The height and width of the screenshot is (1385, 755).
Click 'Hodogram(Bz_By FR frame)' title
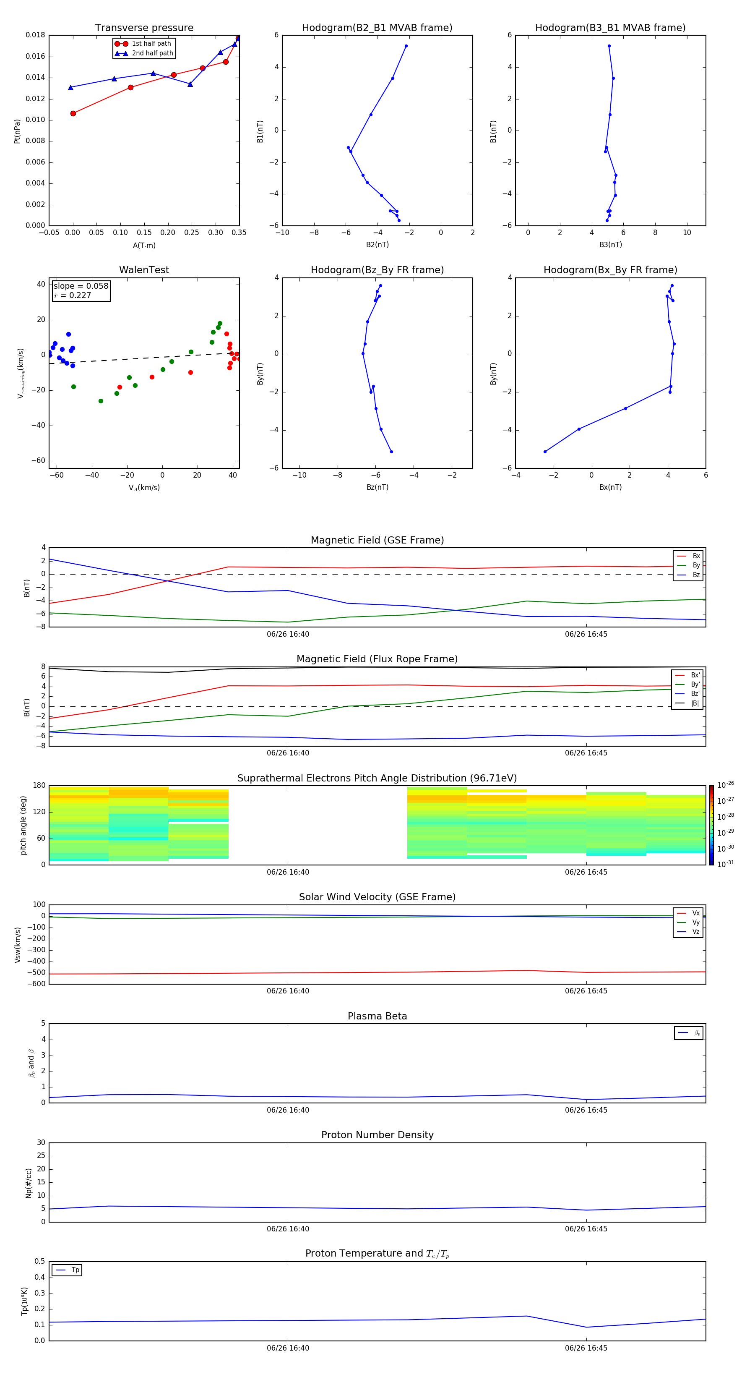377,270
